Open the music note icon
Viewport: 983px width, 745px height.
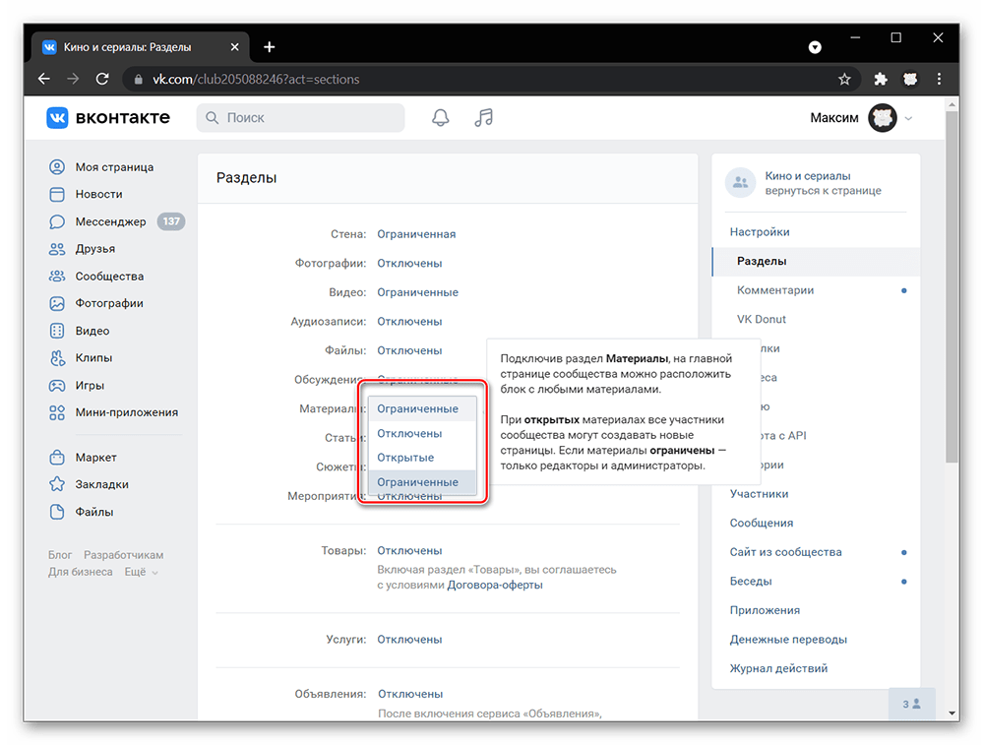click(x=483, y=117)
